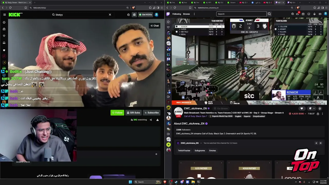Click the Twitch subscribe diamond button
The width and height of the screenshot is (329, 185).
coord(320,108)
